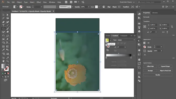Open the Window menu
This screenshot has width=176, height=99.
[x=52, y=2]
